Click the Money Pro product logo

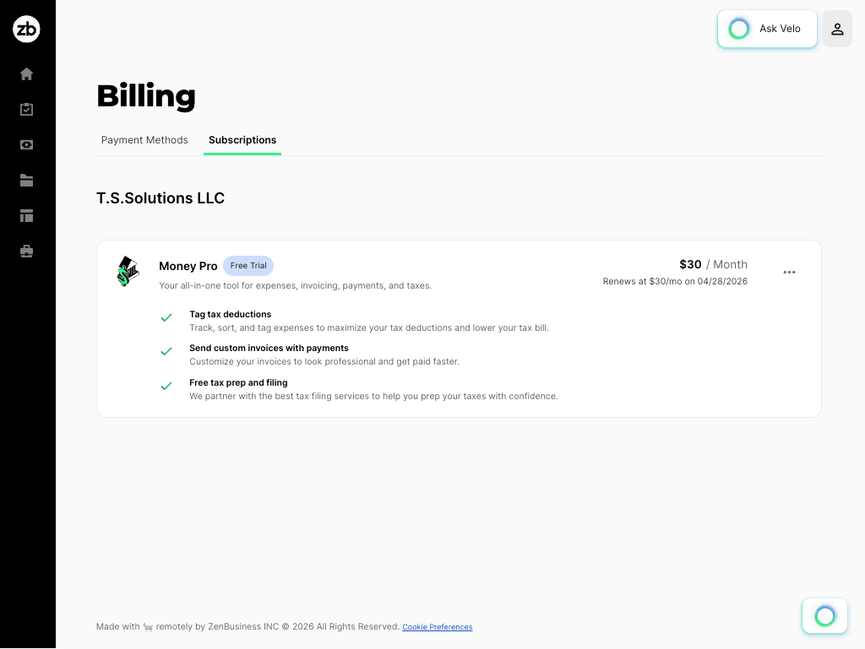click(128, 271)
